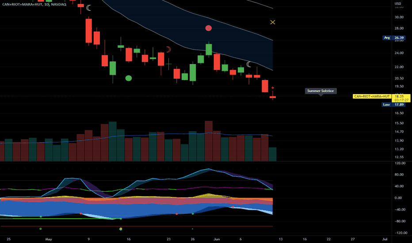Screen dimensions: 412x243
Task: Click the -120.00 indicator axis label
Action: [401, 233]
